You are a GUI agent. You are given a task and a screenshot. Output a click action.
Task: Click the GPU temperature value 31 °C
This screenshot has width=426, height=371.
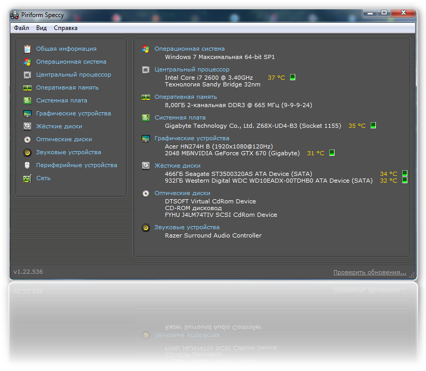pyautogui.click(x=316, y=153)
